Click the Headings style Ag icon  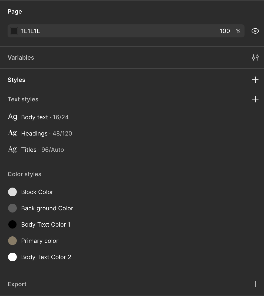(x=12, y=133)
